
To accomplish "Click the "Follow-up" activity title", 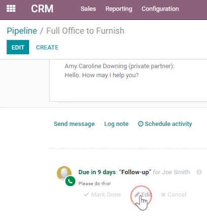I will point(135,172).
